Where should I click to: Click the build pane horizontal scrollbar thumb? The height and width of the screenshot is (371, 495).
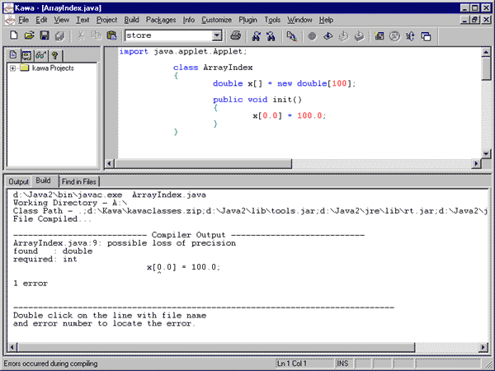[215, 347]
